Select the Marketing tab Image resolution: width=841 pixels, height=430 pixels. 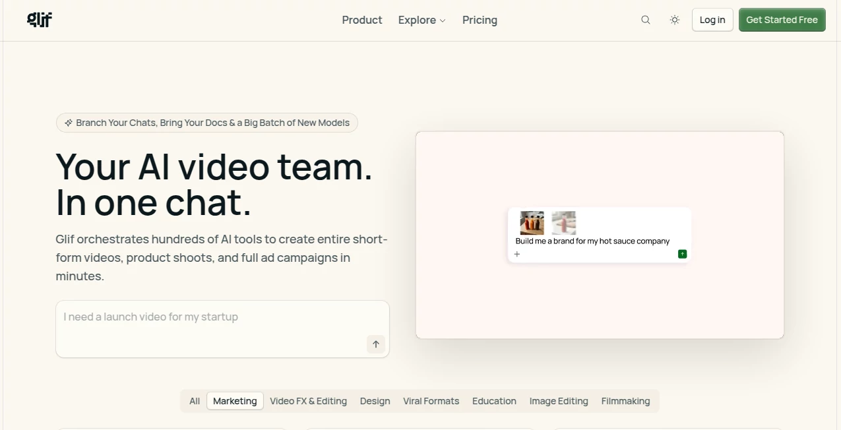pyautogui.click(x=235, y=401)
